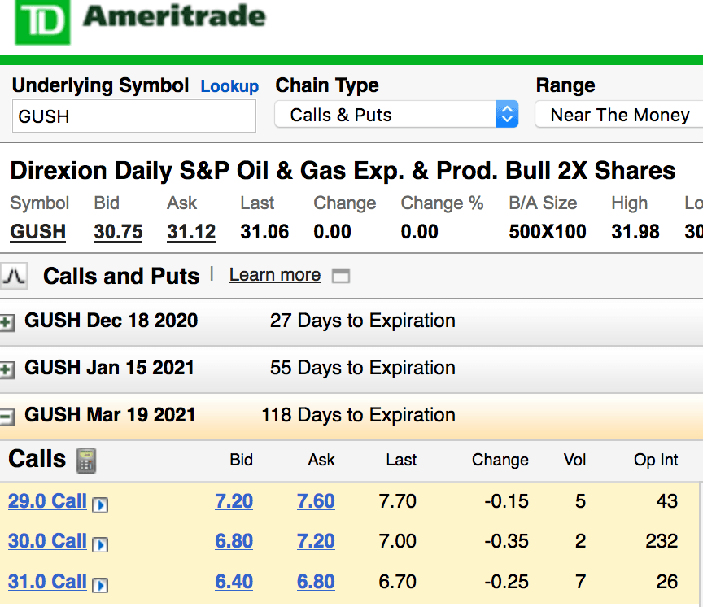Expand the GUSH Jan 15 2021 chain

point(7,370)
